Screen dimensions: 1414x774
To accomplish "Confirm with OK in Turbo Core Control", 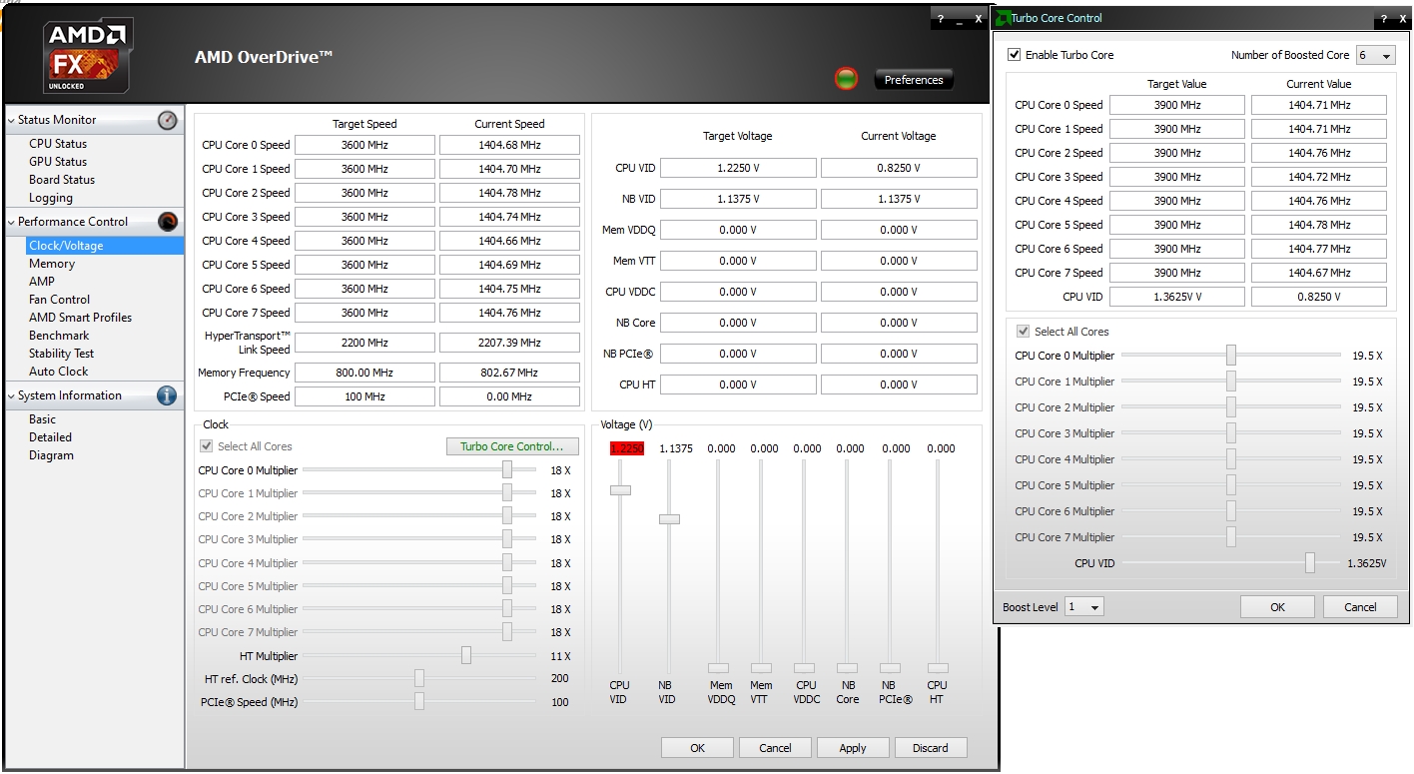I will click(x=1278, y=607).
